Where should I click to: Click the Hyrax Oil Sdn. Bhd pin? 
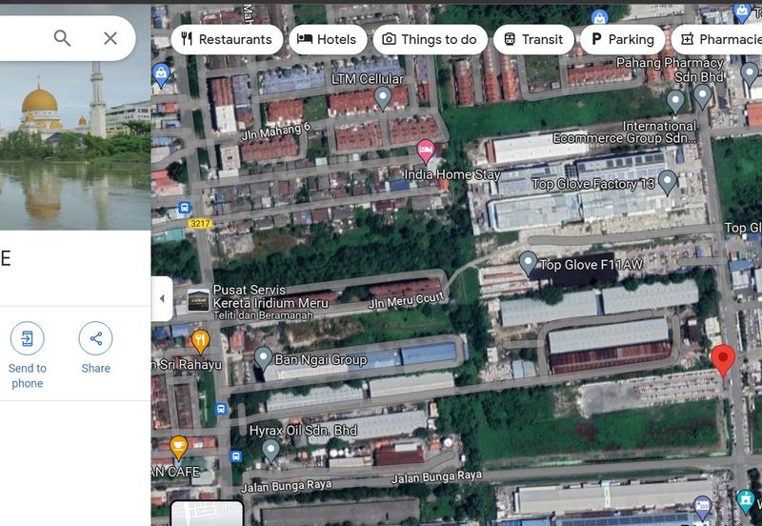(x=271, y=451)
